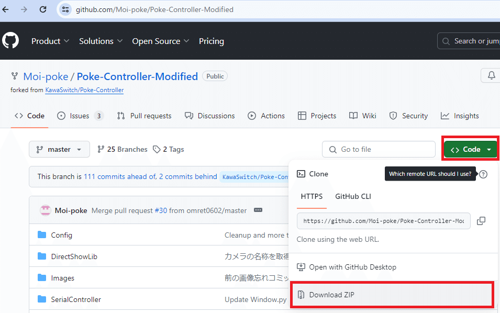500x313 pixels.
Task: Click the Public visibility badge
Action: point(215,76)
